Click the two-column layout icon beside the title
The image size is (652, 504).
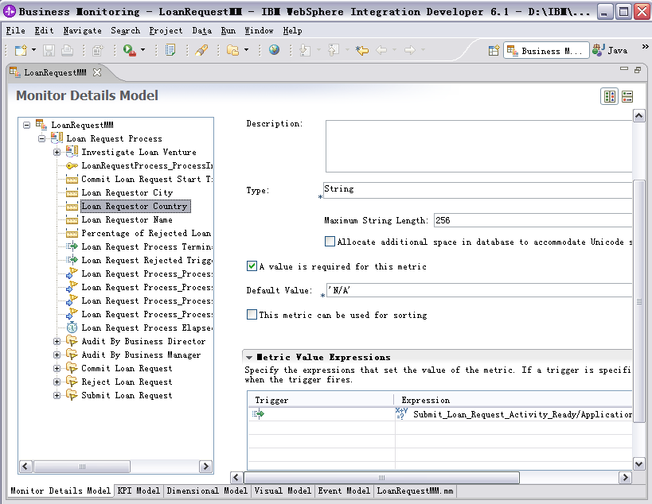coord(610,97)
